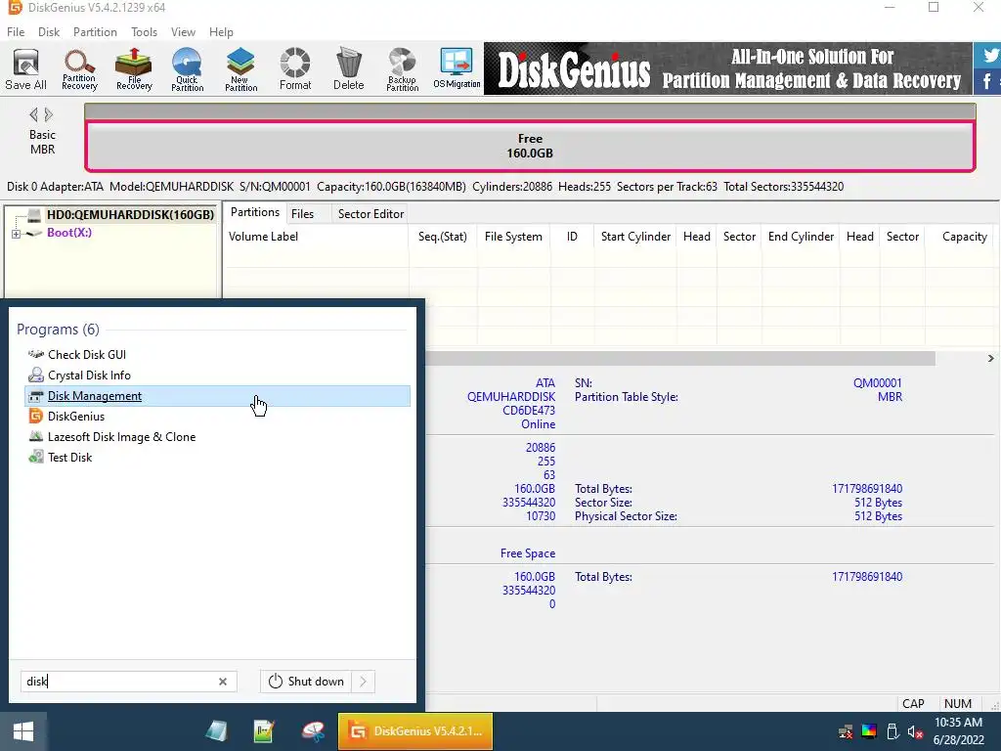
Task: Click the Shut down button
Action: 307,682
